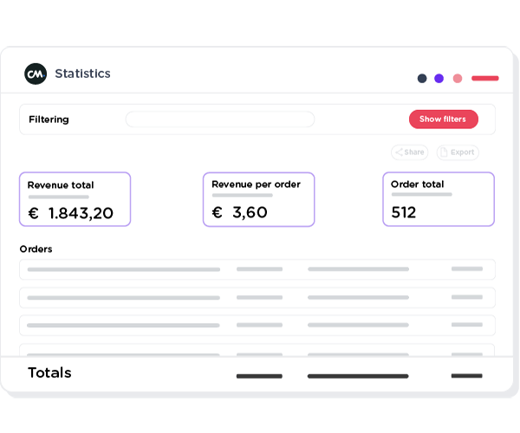Open the Order total card
This screenshot has width=520, height=433.
(438, 199)
